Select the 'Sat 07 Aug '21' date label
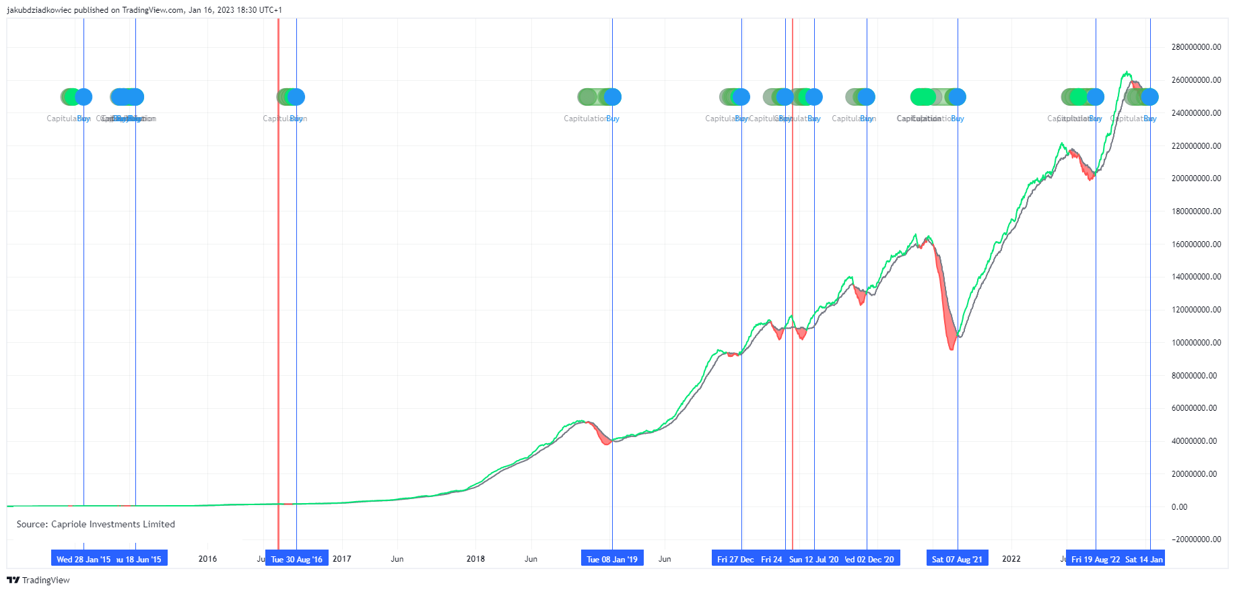 [x=957, y=559]
